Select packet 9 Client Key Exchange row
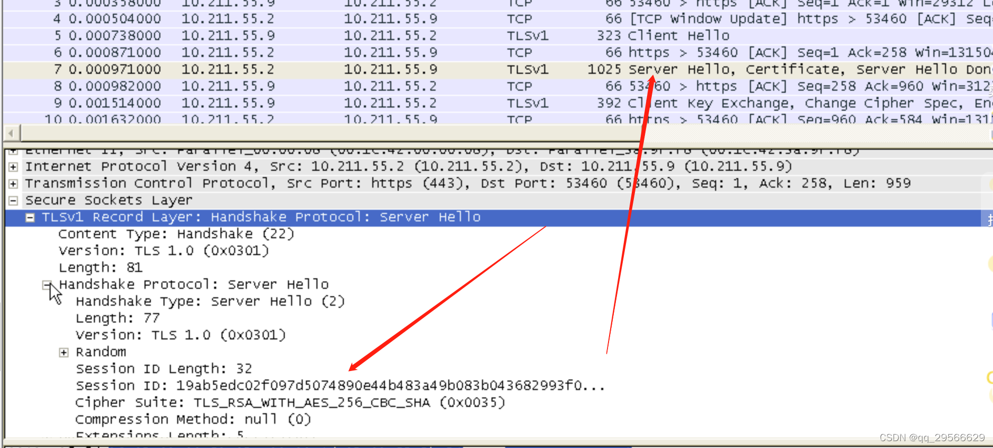This screenshot has width=993, height=448. tap(498, 103)
